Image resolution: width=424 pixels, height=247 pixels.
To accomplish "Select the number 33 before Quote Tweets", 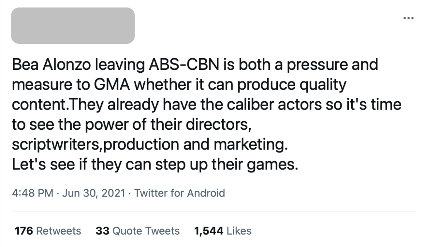I will pyautogui.click(x=102, y=231).
